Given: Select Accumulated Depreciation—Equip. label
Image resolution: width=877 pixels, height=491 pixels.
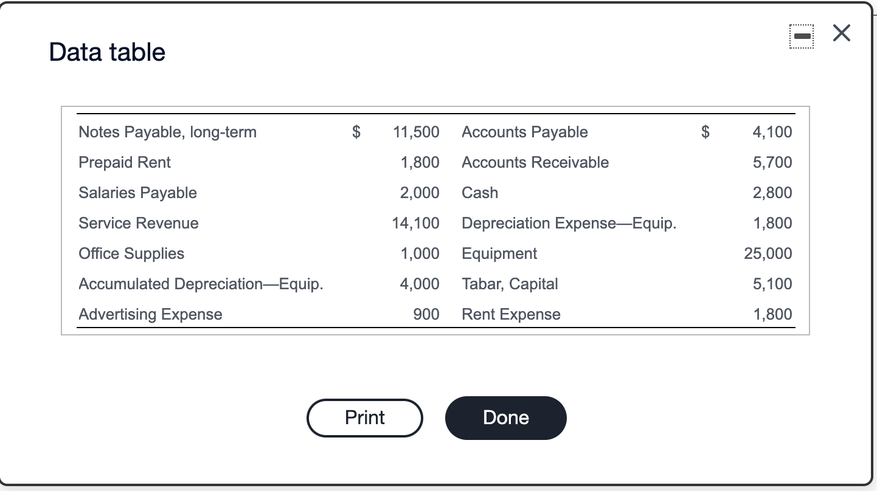Looking at the screenshot, I should 201,284.
